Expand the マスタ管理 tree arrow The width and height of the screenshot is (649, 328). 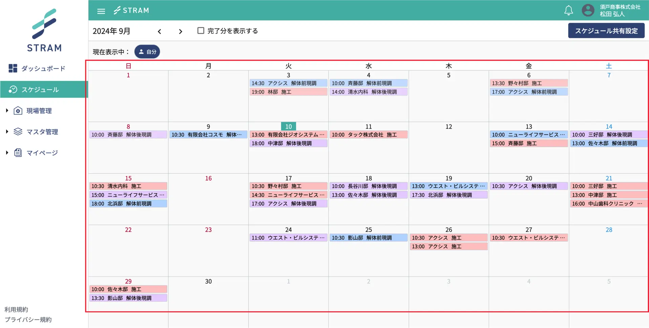[x=7, y=132]
